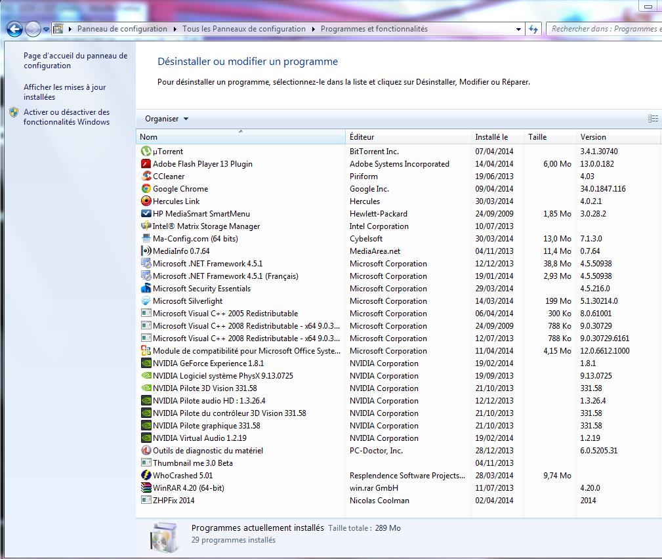Screen dimensions: 662x559
Task: Select the Microsoft .NET Framework 4.5.1 (Français) row
Action: (398, 276)
